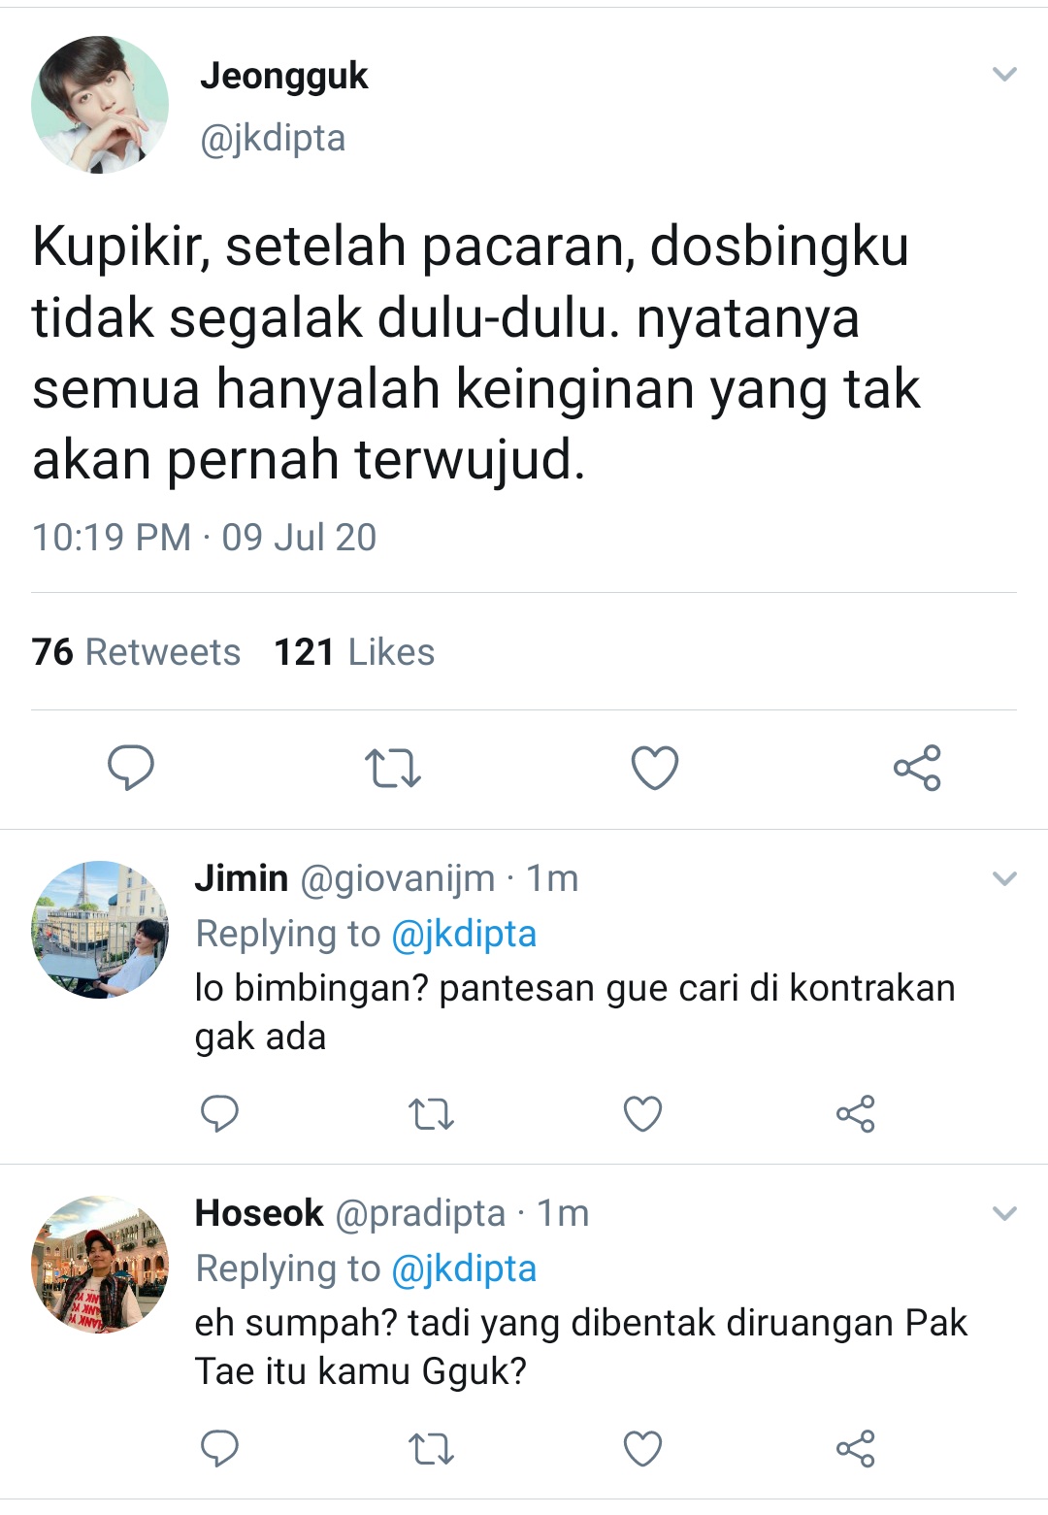Open Hoseok's profile avatar

[100, 1265]
